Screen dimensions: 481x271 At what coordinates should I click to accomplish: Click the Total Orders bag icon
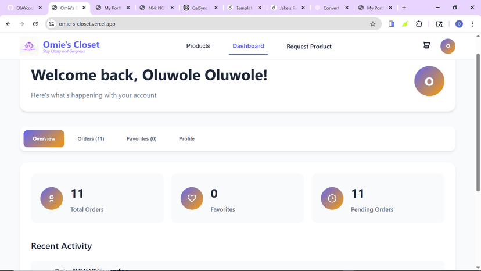pos(52,198)
